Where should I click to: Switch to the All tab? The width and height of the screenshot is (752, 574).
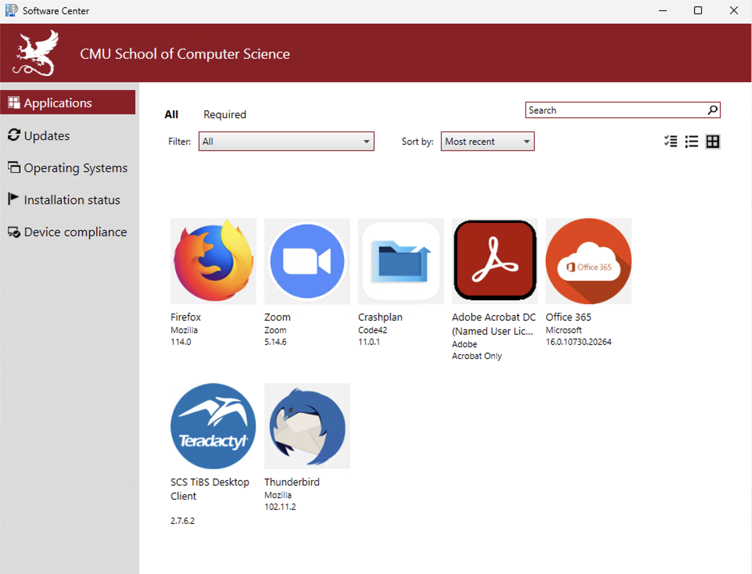pyautogui.click(x=171, y=115)
